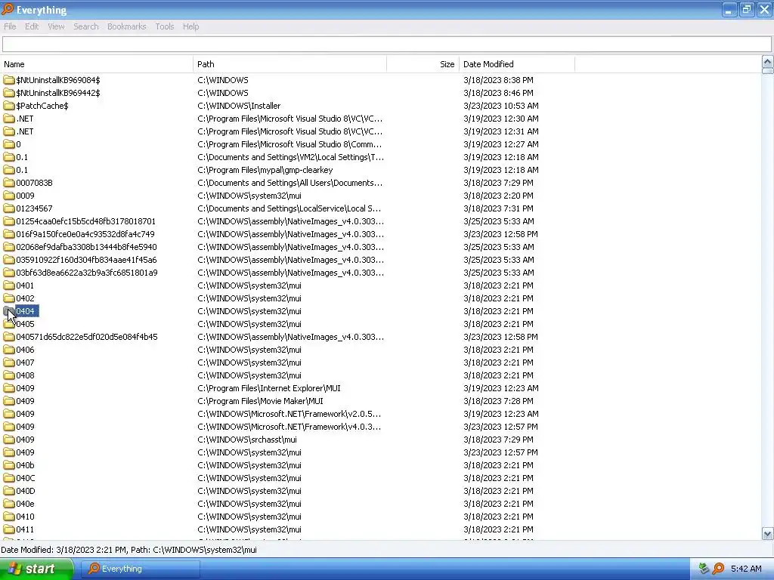Click folder icon of 016f9a150fce0e0a4c93532d8fa4c749
774x580 pixels.
pos(9,234)
